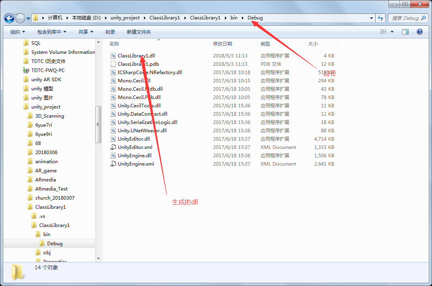Click the folder icon in the address bar
Image resolution: width=432 pixels, height=286 pixels.
click(36, 18)
